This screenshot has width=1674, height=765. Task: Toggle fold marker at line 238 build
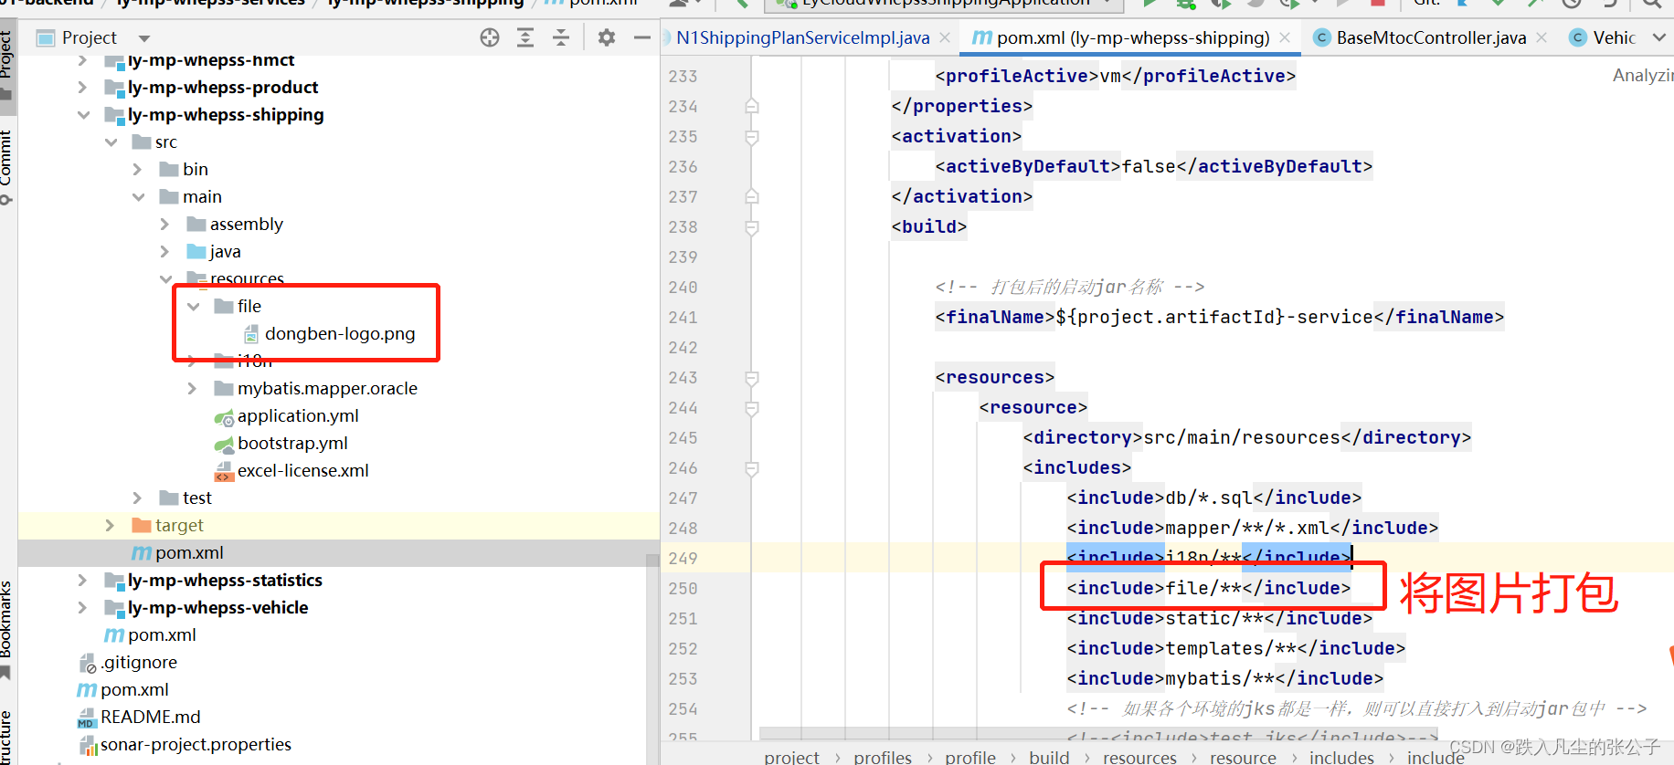tap(751, 227)
